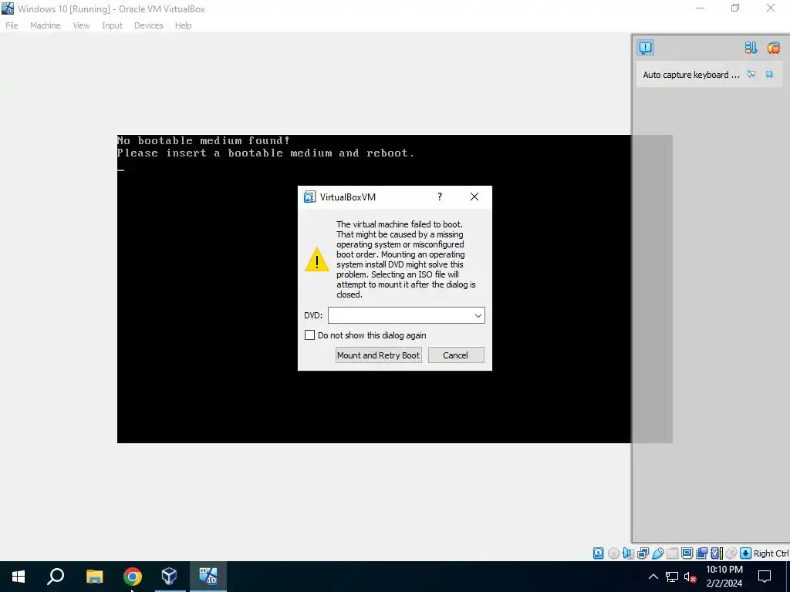This screenshot has height=592, width=790.
Task: Click the network adapters indicator
Action: [x=643, y=553]
